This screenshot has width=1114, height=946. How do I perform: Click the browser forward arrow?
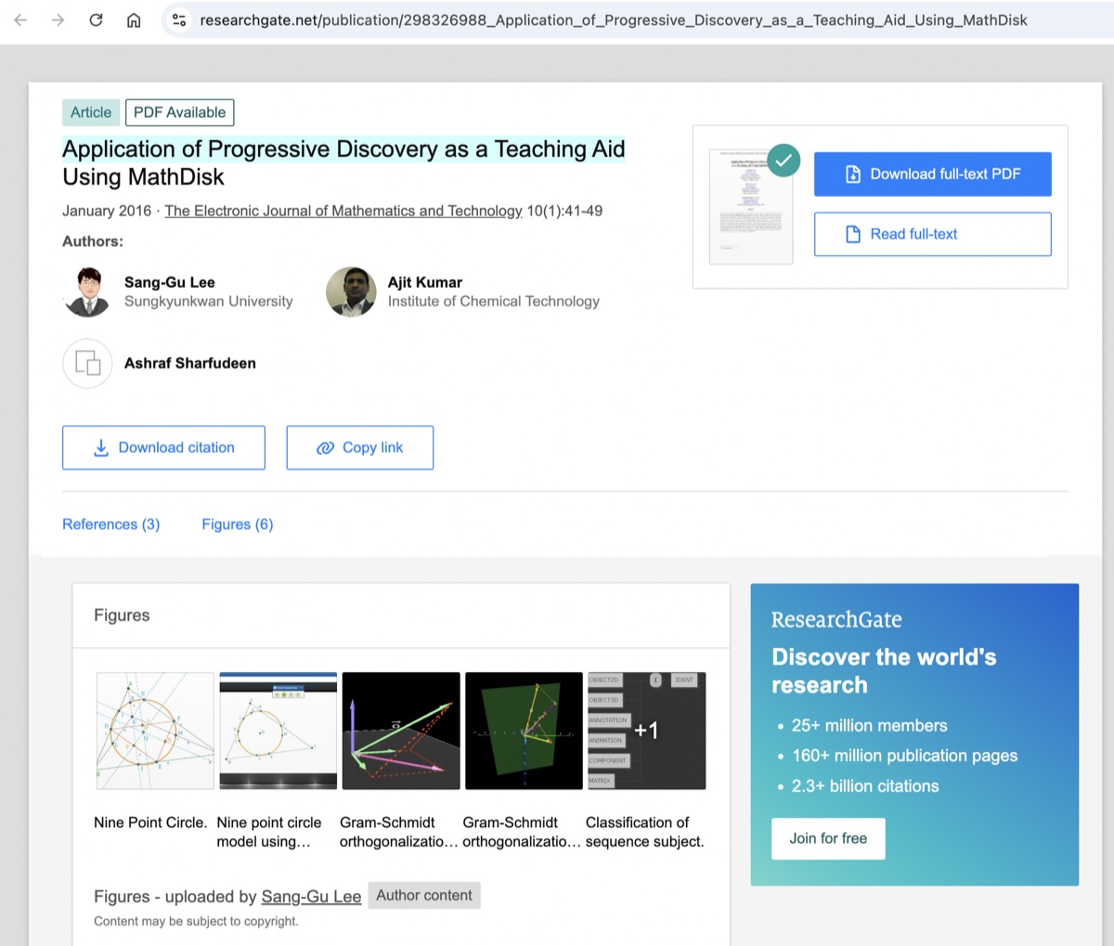pyautogui.click(x=58, y=19)
